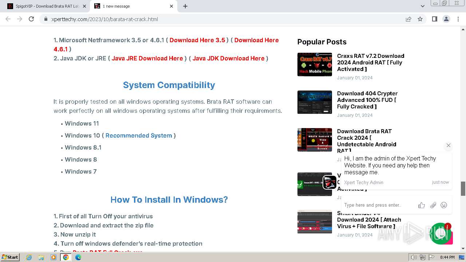Open 'Java JDK Download Here' link
Image resolution: width=466 pixels, height=262 pixels.
tap(229, 58)
